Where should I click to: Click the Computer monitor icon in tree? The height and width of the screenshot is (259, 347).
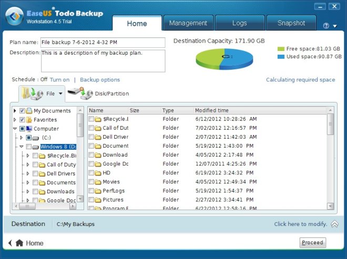[29, 129]
